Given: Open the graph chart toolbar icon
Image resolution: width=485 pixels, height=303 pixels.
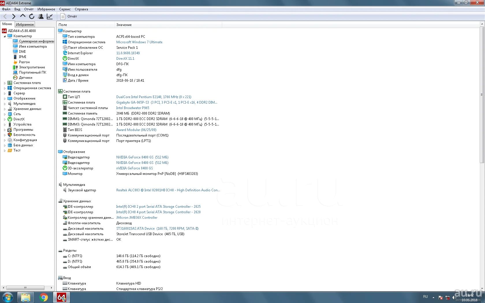Looking at the screenshot, I should (50, 16).
